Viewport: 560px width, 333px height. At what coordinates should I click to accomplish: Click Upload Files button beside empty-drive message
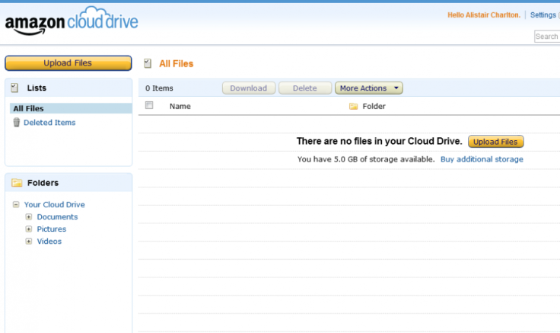point(496,142)
